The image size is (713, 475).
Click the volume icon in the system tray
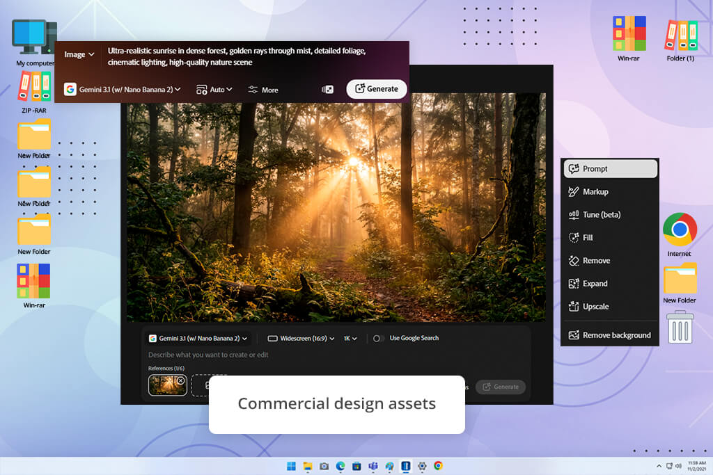tap(678, 466)
